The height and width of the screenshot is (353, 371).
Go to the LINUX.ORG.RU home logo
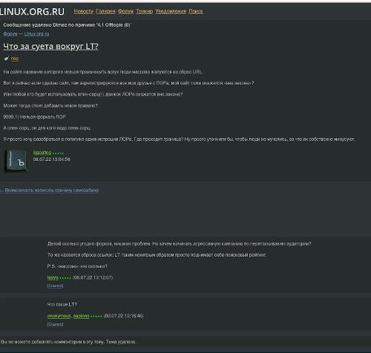(x=32, y=12)
